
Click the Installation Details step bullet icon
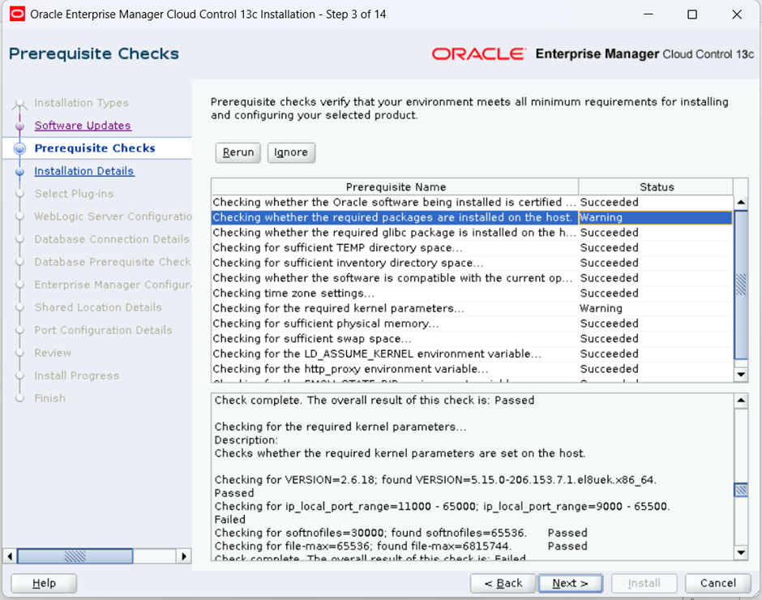[20, 171]
